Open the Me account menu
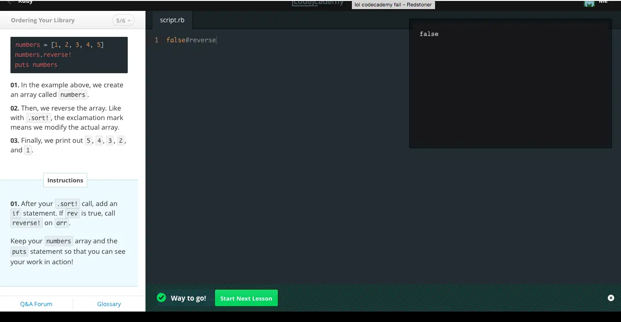The image size is (621, 322). [x=603, y=2]
